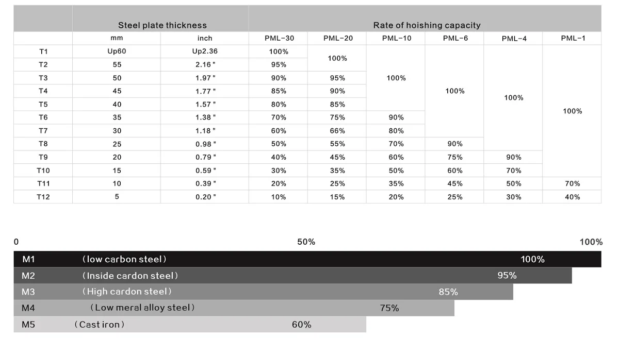Click the PML-4 column header

point(514,39)
